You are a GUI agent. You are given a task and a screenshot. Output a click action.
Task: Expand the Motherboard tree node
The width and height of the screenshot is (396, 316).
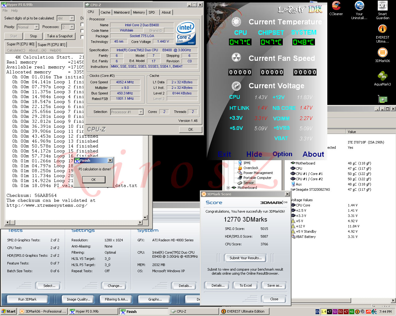pos(228,188)
